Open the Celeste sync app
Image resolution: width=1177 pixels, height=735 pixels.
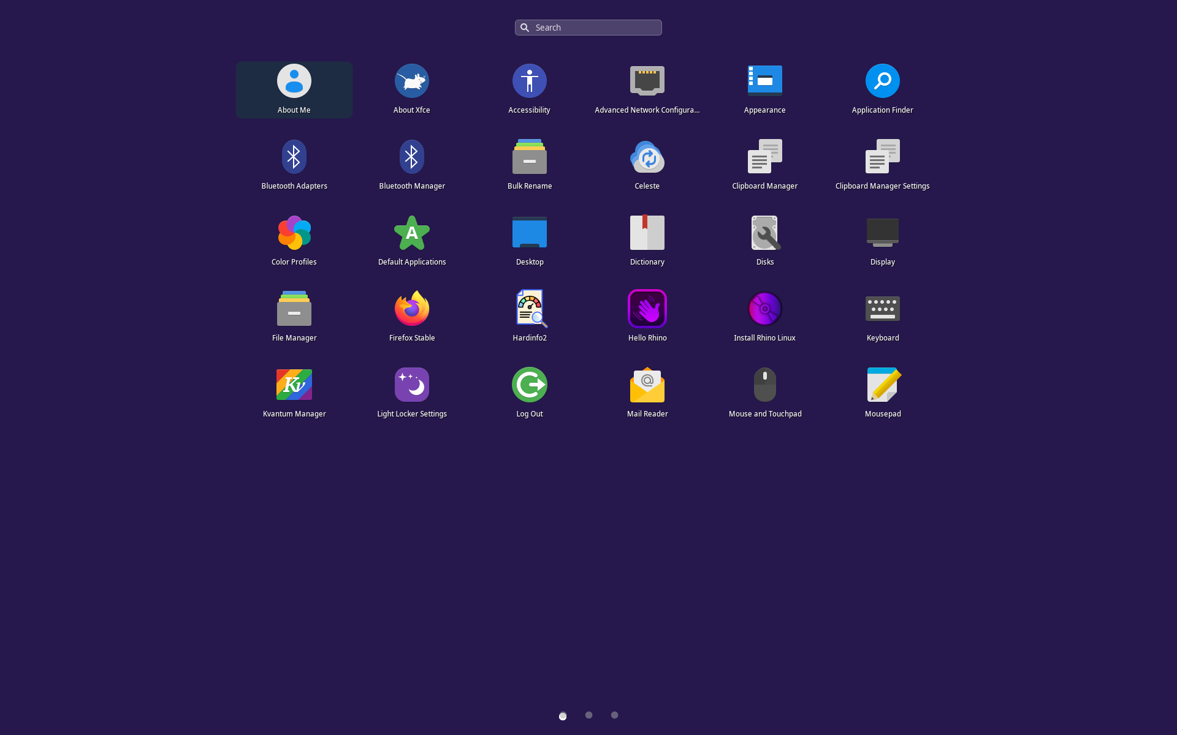click(647, 157)
